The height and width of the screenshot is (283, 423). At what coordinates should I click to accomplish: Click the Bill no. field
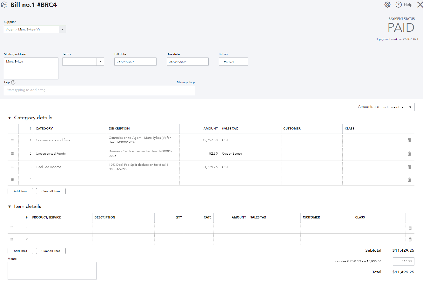point(233,62)
